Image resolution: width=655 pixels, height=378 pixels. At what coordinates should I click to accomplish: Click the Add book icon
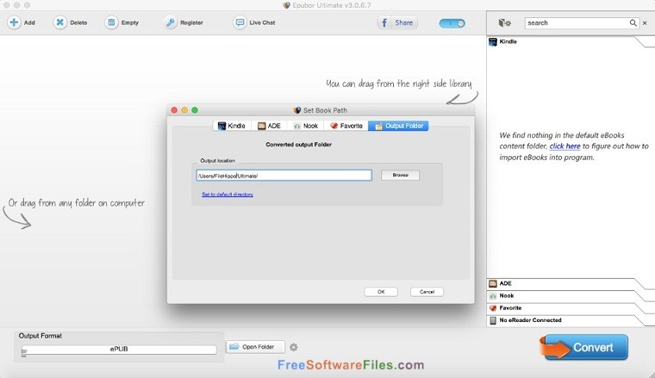tap(14, 22)
